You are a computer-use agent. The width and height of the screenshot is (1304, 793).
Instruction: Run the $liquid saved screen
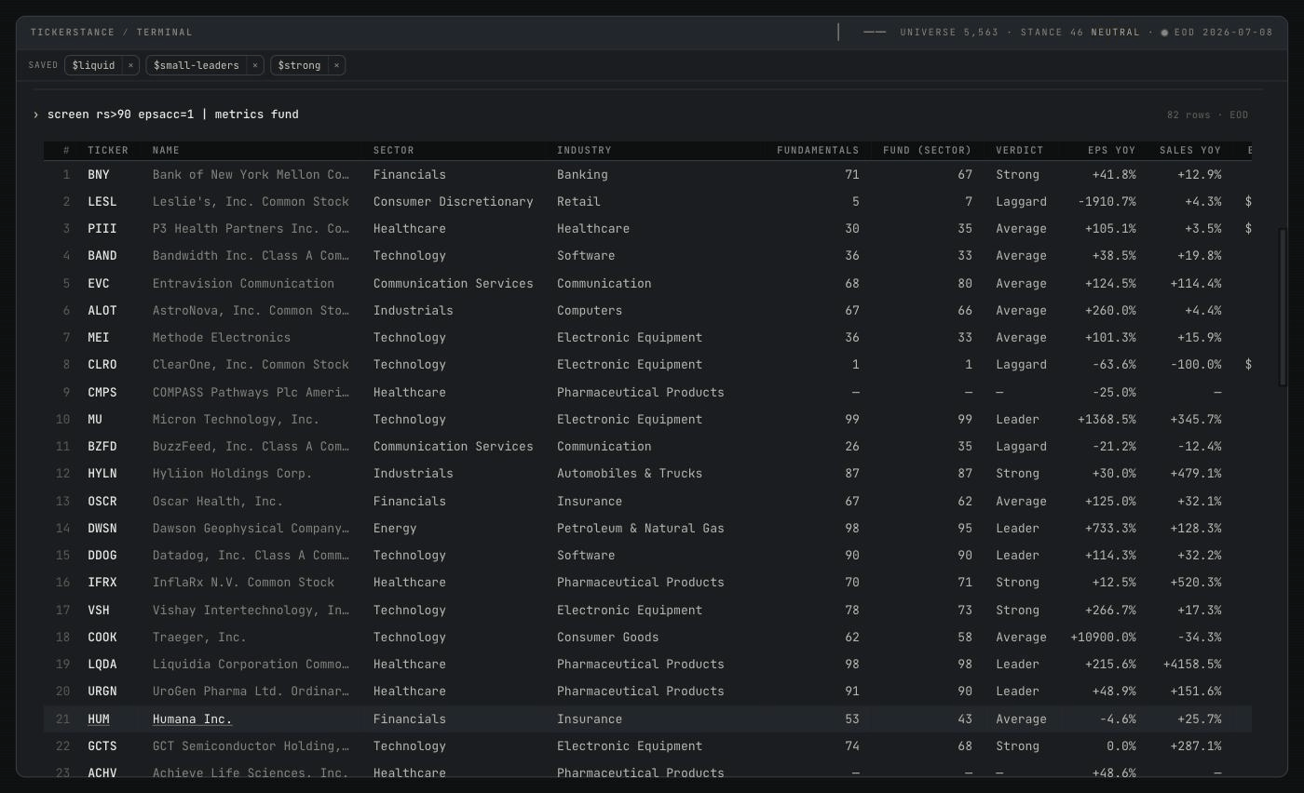93,65
